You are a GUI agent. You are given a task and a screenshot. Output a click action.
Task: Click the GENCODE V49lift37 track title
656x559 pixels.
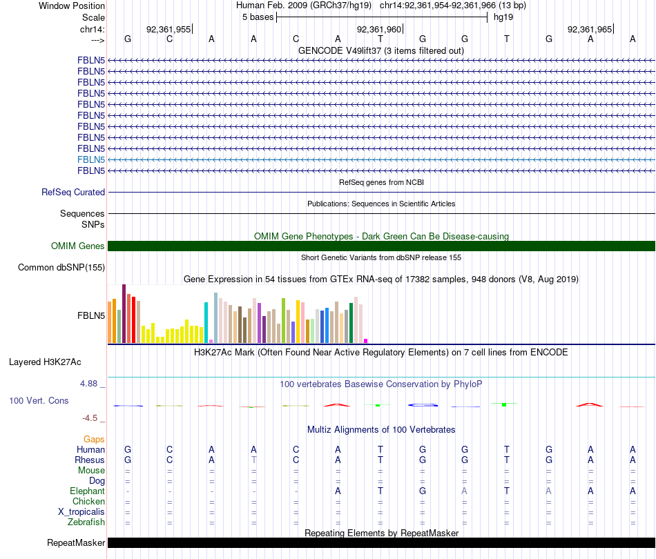pyautogui.click(x=381, y=51)
